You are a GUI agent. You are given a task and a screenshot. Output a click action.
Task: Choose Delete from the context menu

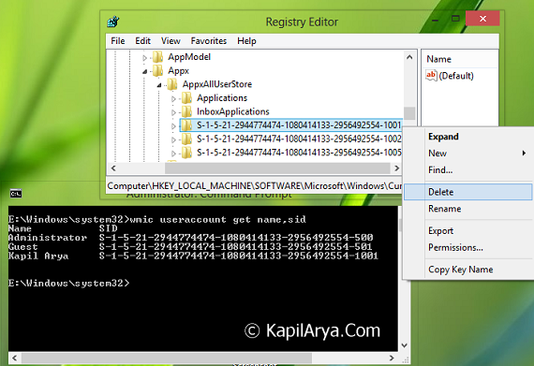[x=467, y=192]
